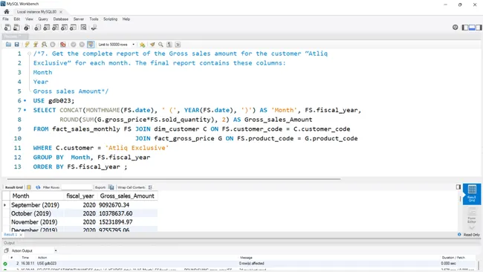Rollback the current transaction
The height and width of the screenshot is (272, 483).
tap(82, 45)
